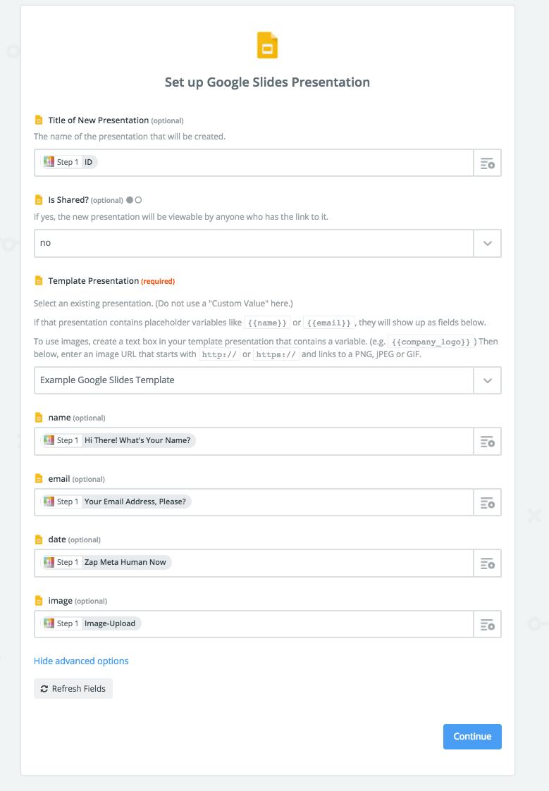Click the Refresh Fields button
Image resolution: width=549 pixels, height=791 pixels.
tap(73, 689)
